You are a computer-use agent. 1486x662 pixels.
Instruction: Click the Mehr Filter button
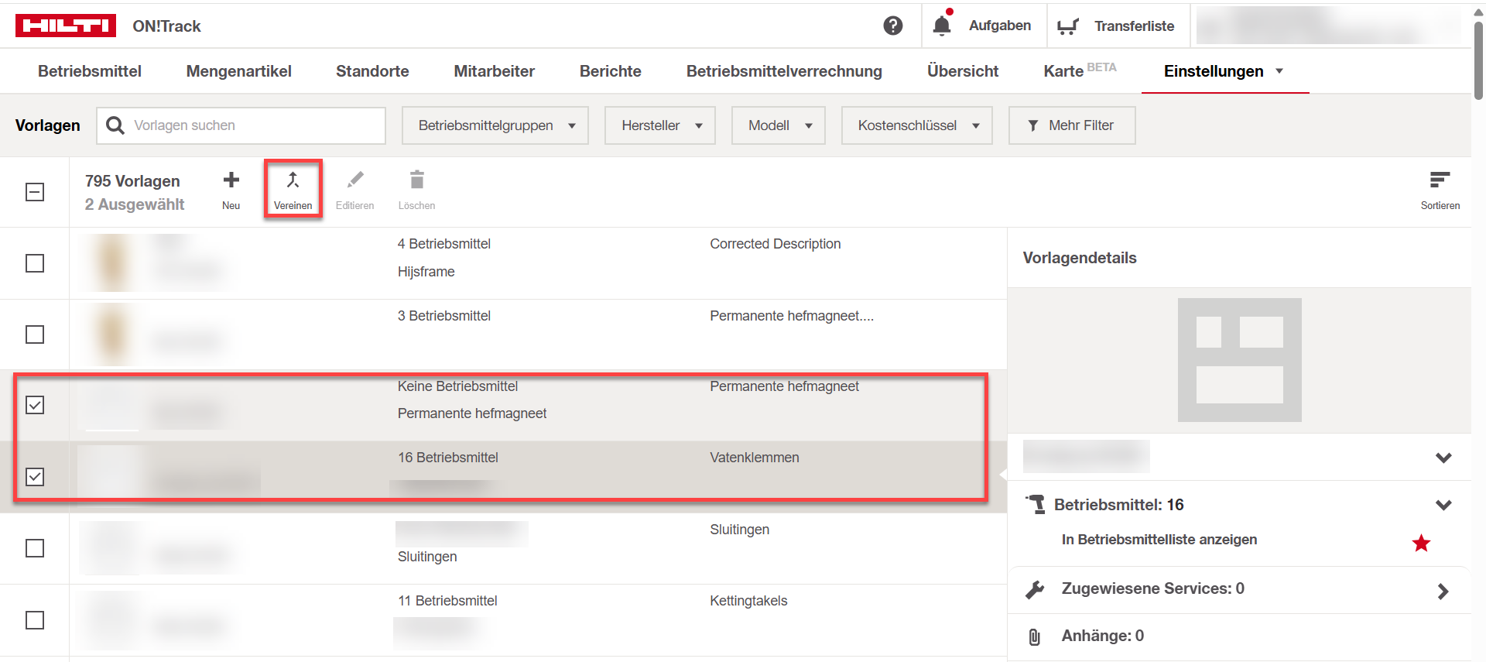tap(1072, 125)
